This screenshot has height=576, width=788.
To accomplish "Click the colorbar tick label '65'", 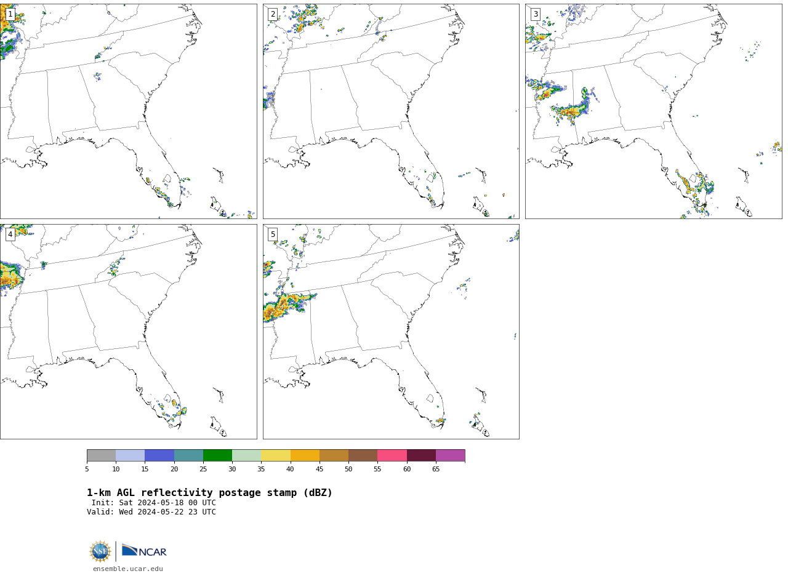I will click(x=436, y=470).
